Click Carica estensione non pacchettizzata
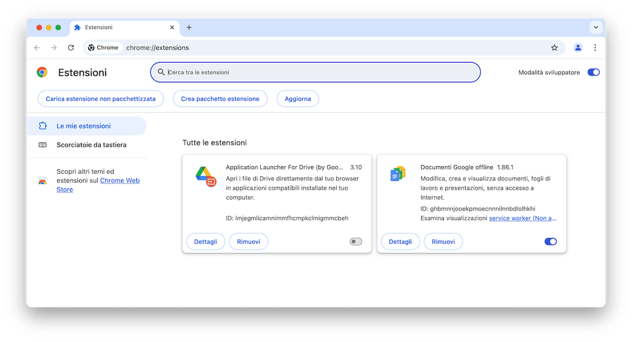Image resolution: width=632 pixels, height=342 pixels. (x=101, y=99)
